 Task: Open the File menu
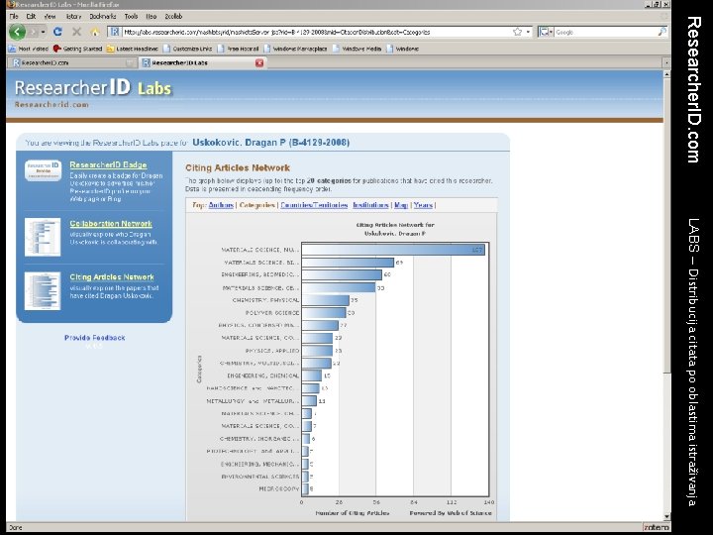point(14,16)
